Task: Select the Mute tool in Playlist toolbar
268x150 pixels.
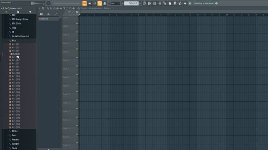Action: pos(57,8)
